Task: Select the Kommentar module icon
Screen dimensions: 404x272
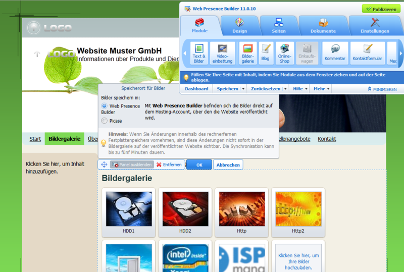Action: (x=335, y=53)
